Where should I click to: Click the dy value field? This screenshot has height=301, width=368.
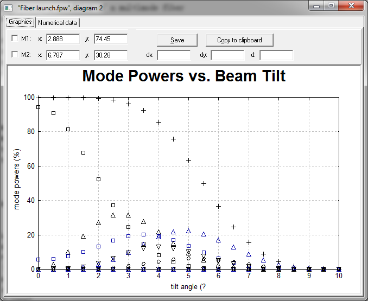pos(227,55)
